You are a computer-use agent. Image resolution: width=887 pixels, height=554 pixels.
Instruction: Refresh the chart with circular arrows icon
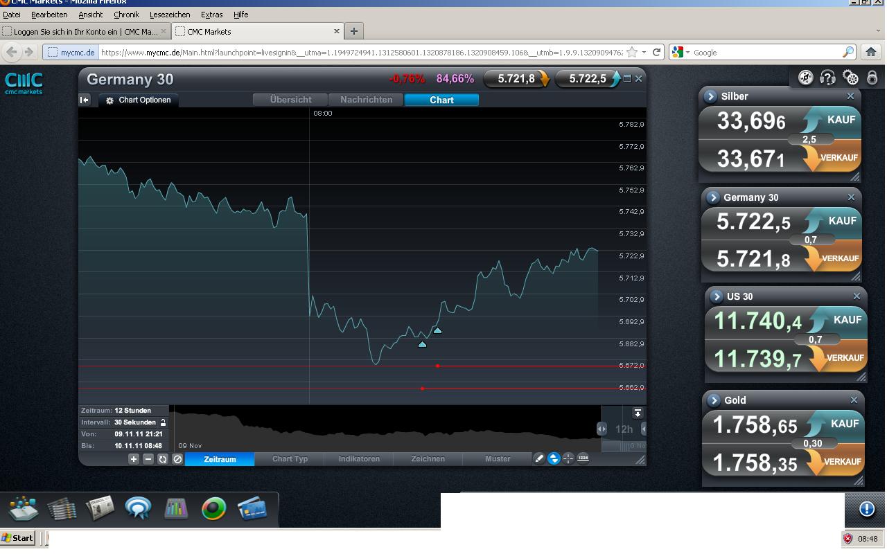pyautogui.click(x=163, y=458)
